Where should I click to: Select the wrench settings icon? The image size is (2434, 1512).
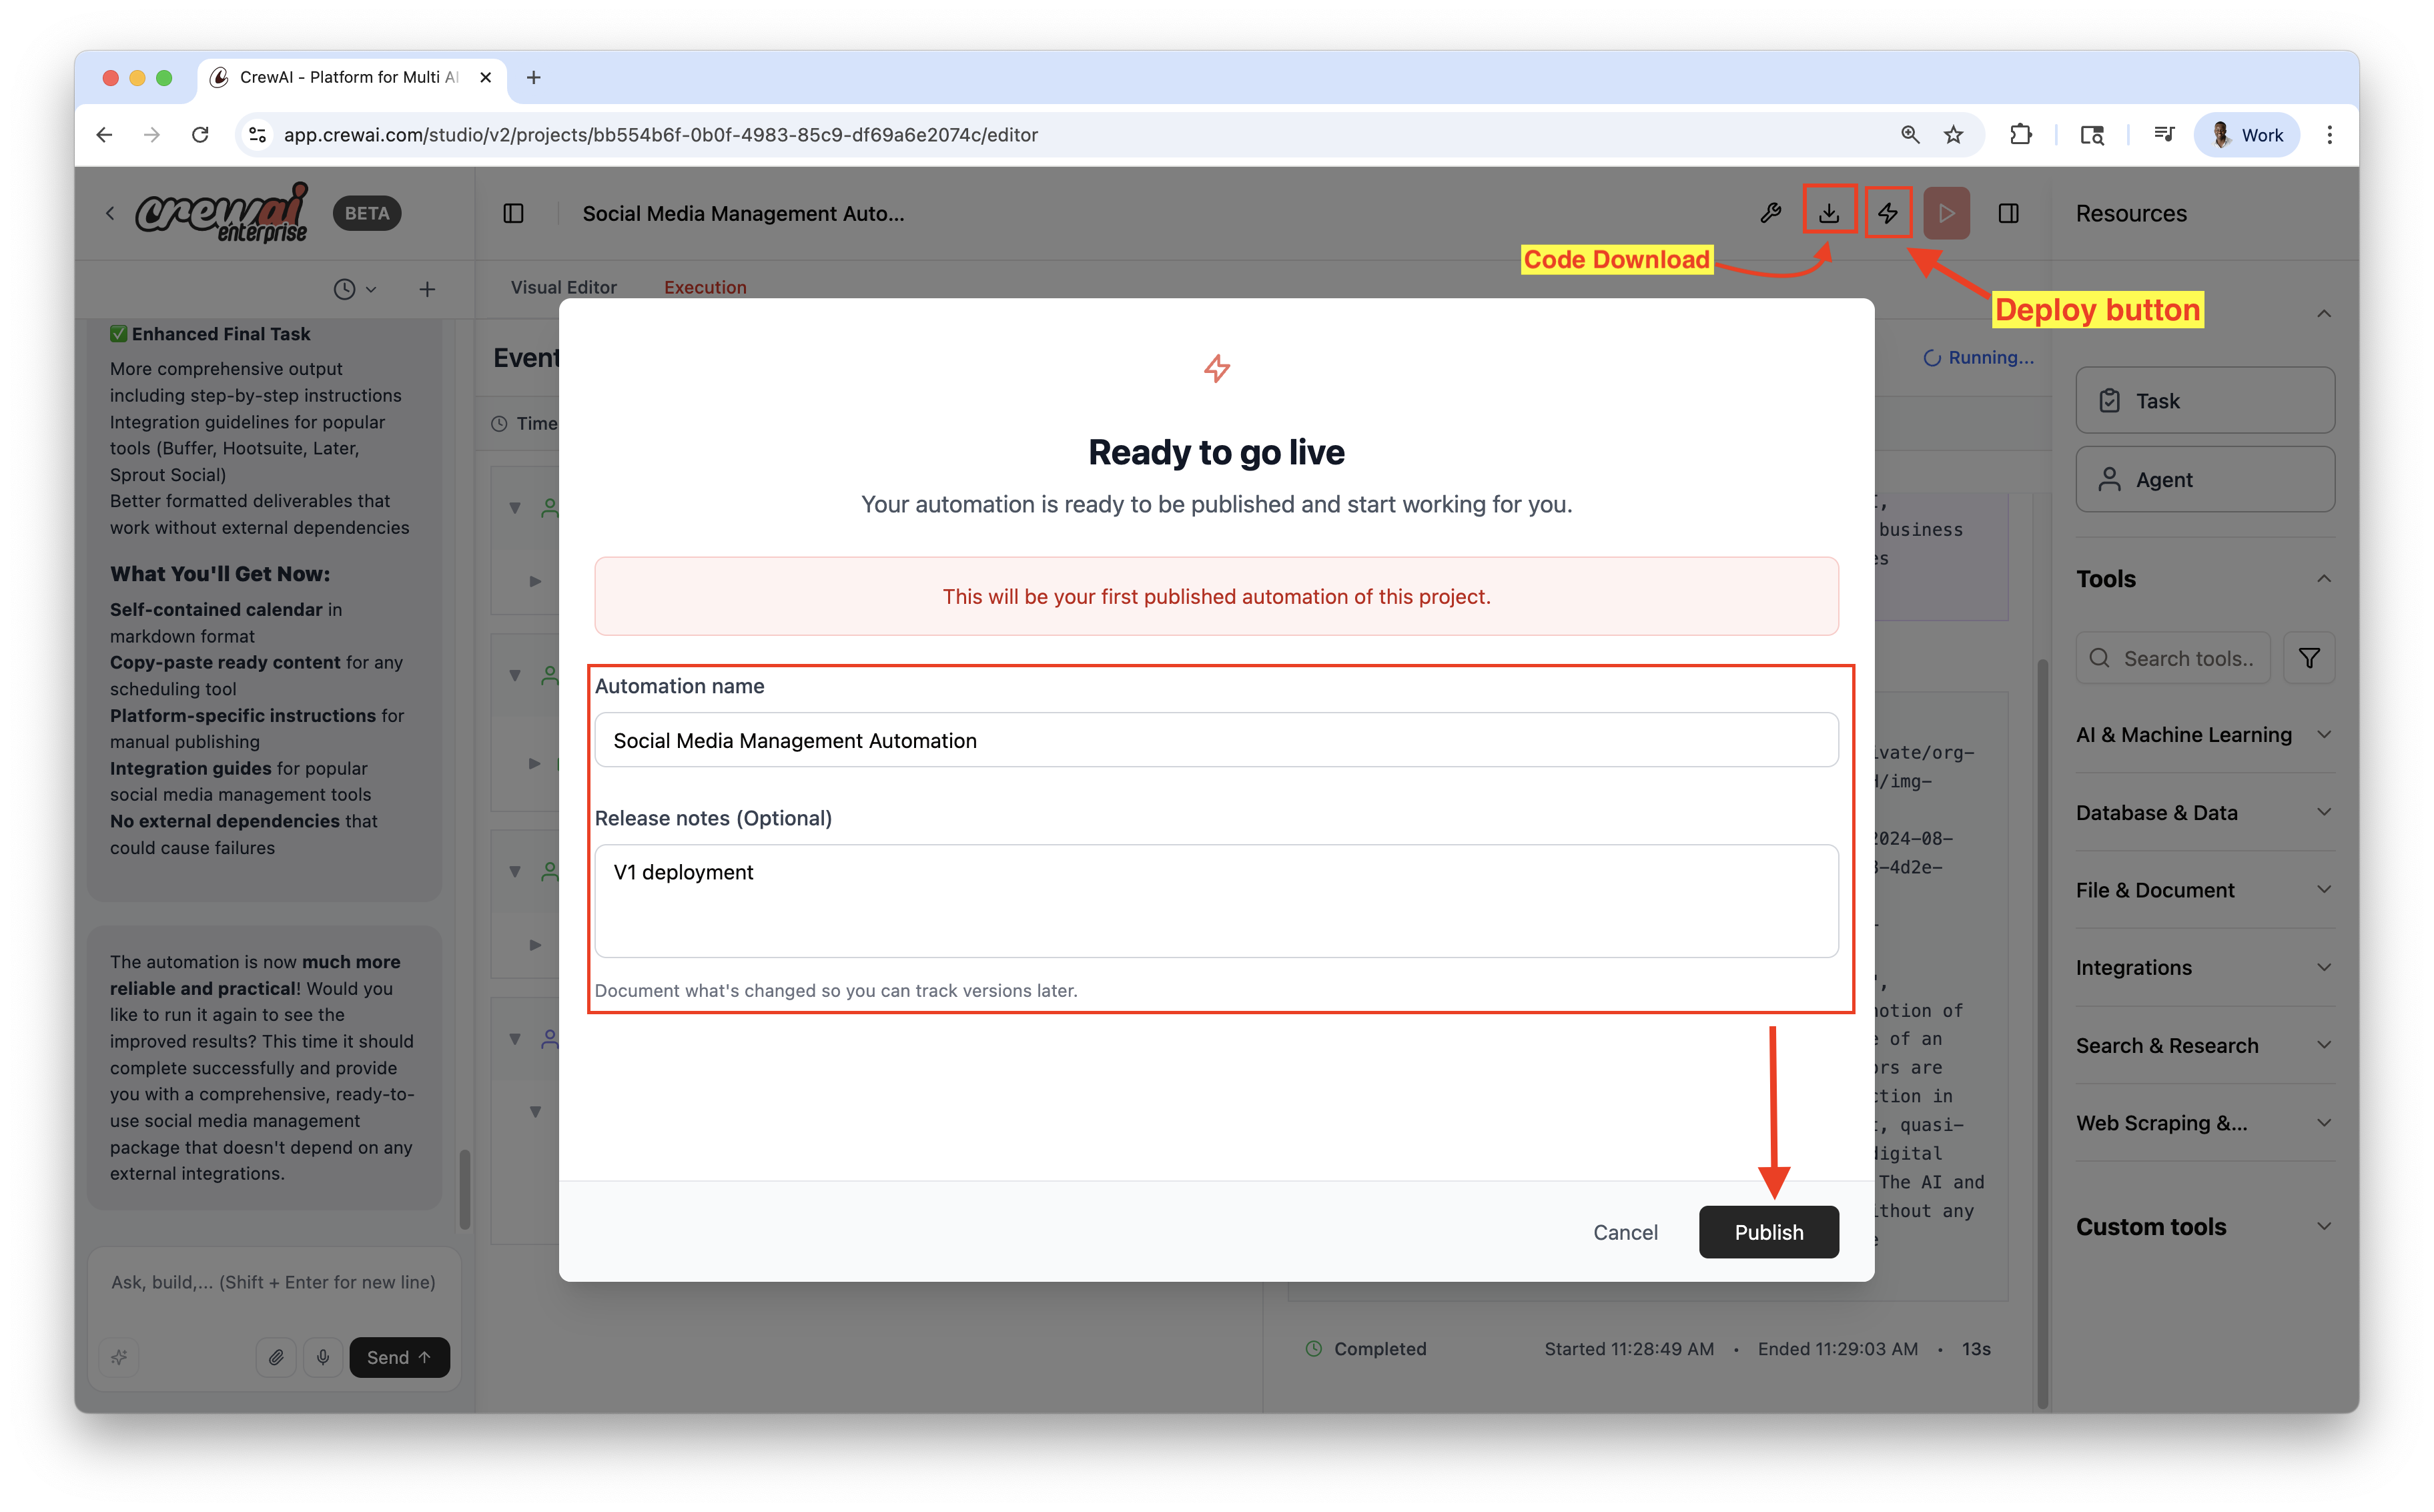[x=1771, y=212]
